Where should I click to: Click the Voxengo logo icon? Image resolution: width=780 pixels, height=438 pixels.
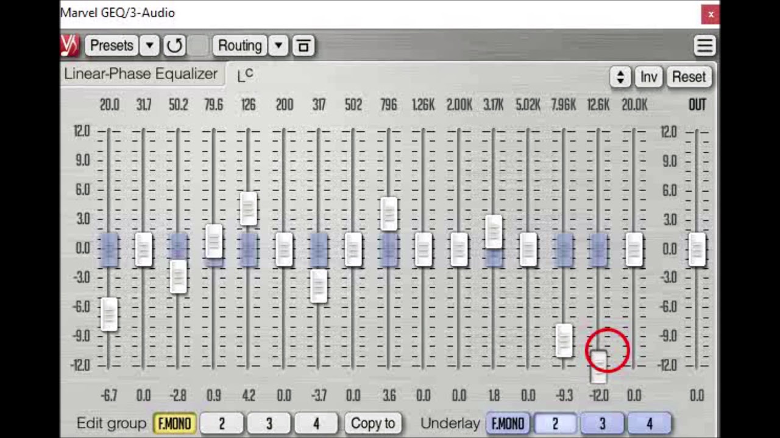[x=70, y=46]
